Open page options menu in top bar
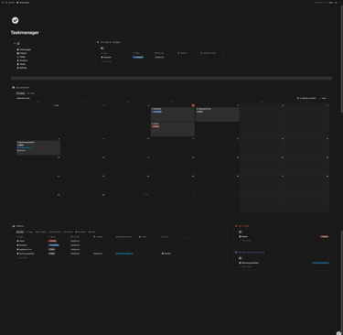The image size is (343, 335). tap(339, 3)
